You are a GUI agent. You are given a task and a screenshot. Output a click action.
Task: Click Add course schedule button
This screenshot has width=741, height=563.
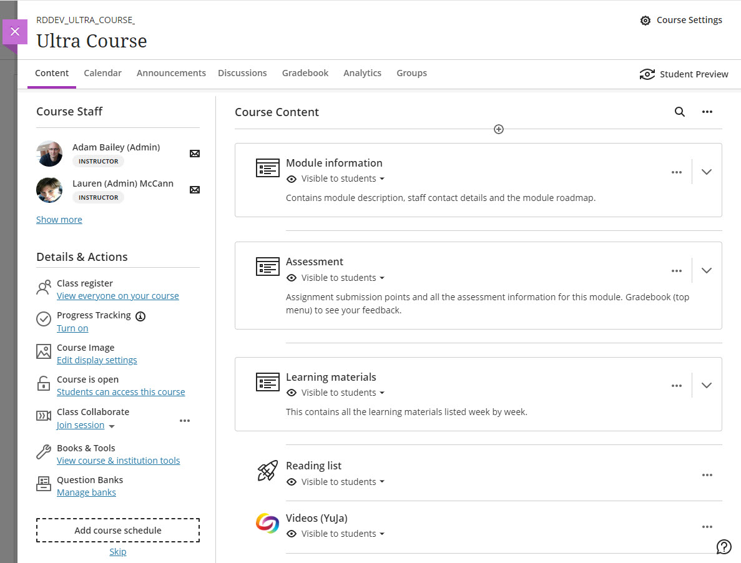118,531
